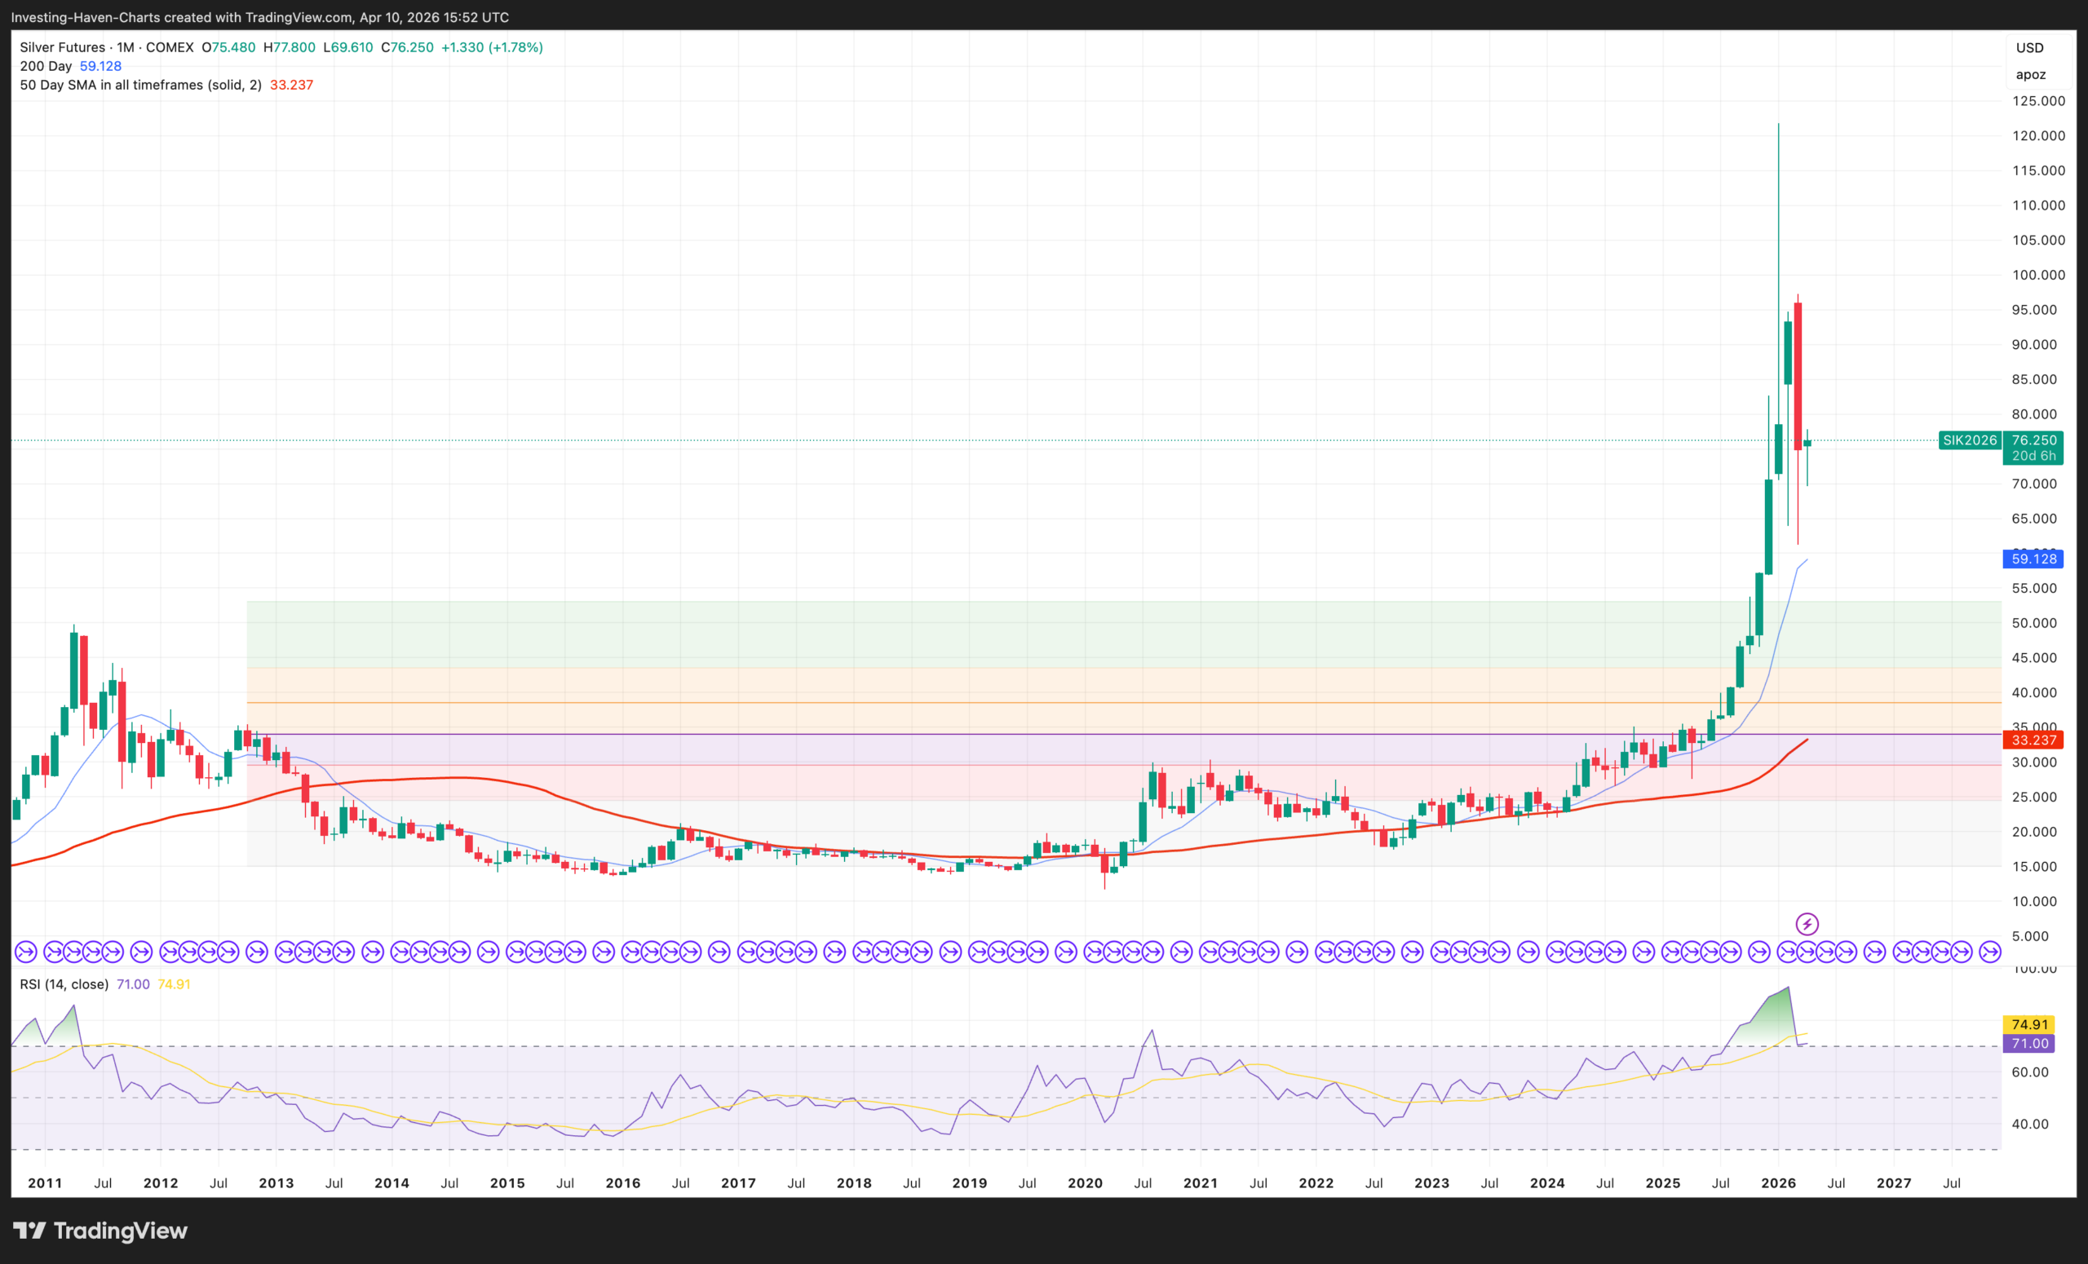2088x1264 pixels.
Task: Open the COMEX exchange selector
Action: pos(169,47)
